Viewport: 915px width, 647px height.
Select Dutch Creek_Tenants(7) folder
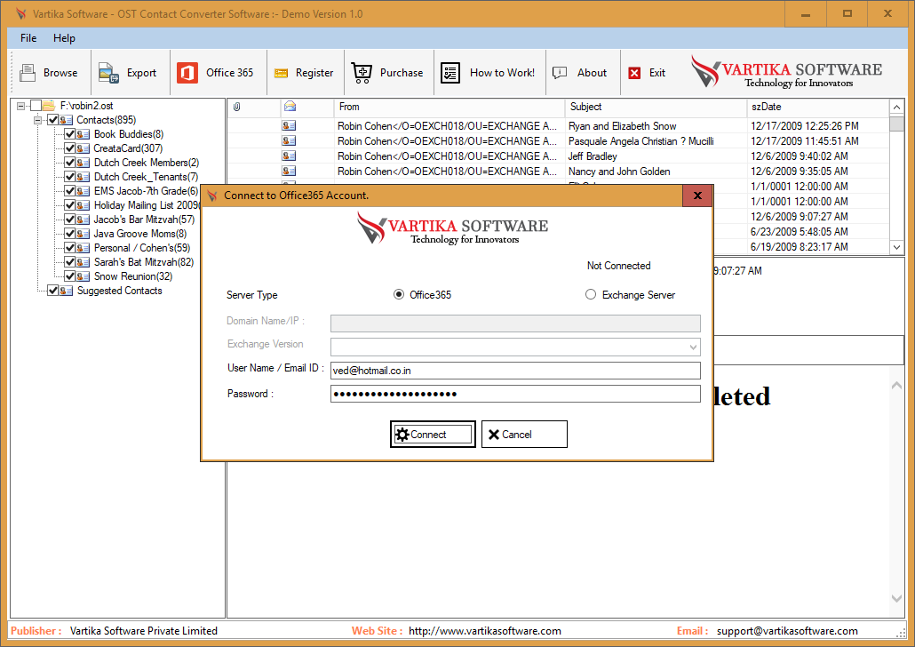pos(146,177)
